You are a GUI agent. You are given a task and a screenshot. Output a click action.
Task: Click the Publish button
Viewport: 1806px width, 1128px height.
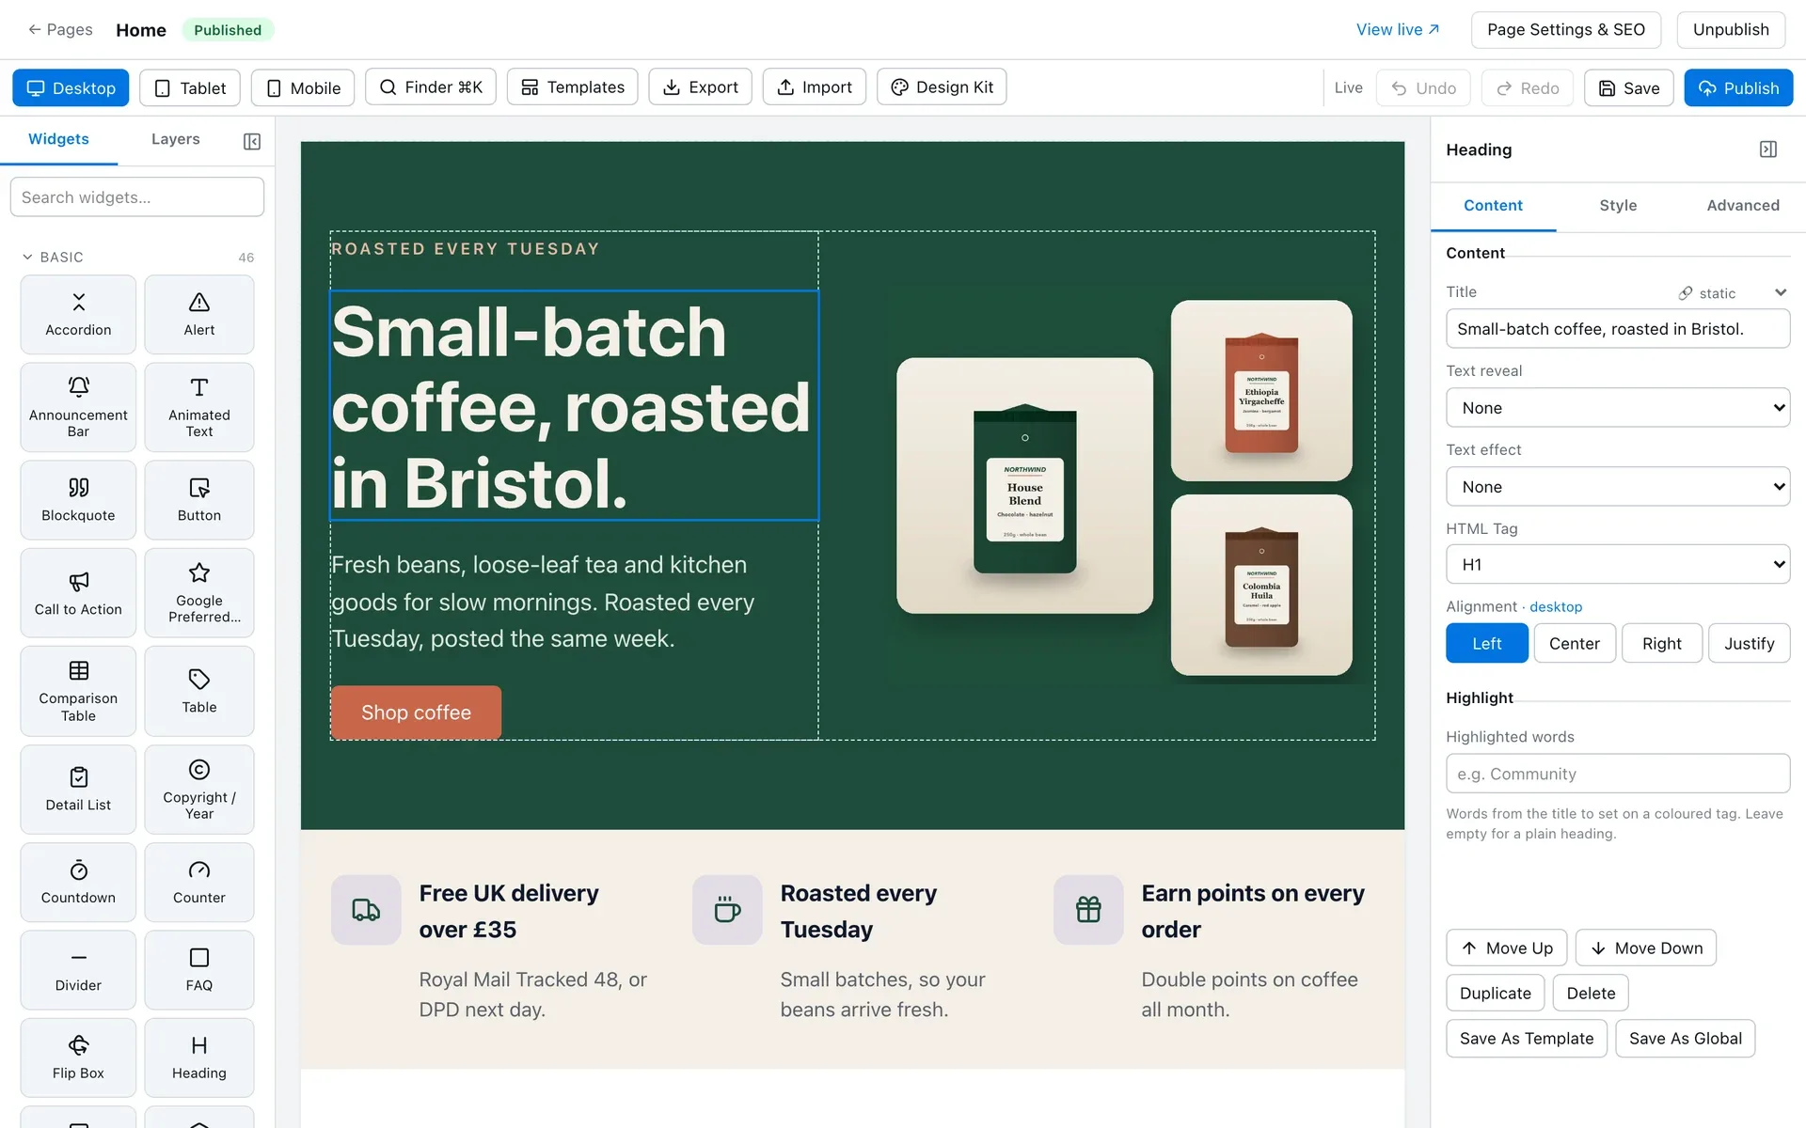pyautogui.click(x=1737, y=87)
